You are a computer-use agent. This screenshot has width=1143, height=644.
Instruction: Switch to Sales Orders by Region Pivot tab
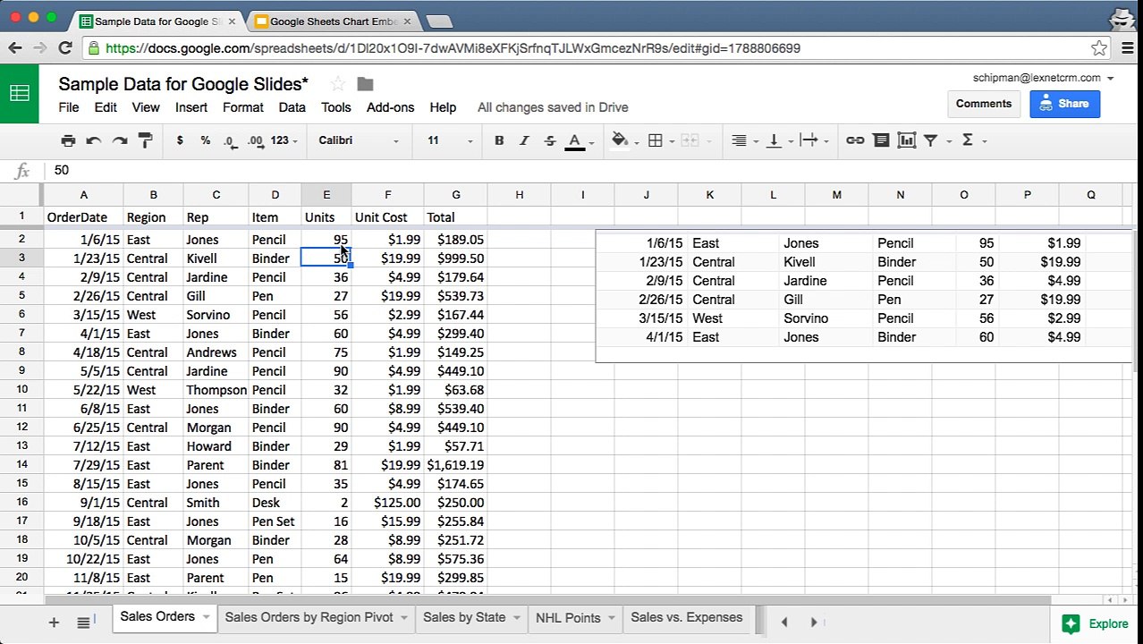309,617
